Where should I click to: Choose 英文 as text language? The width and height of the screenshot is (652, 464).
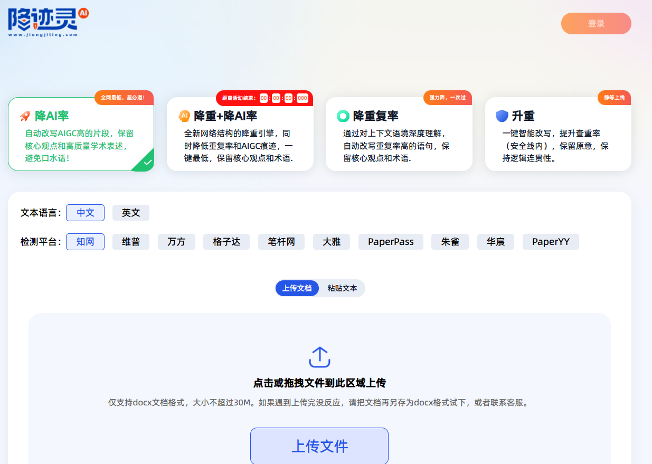coord(131,213)
